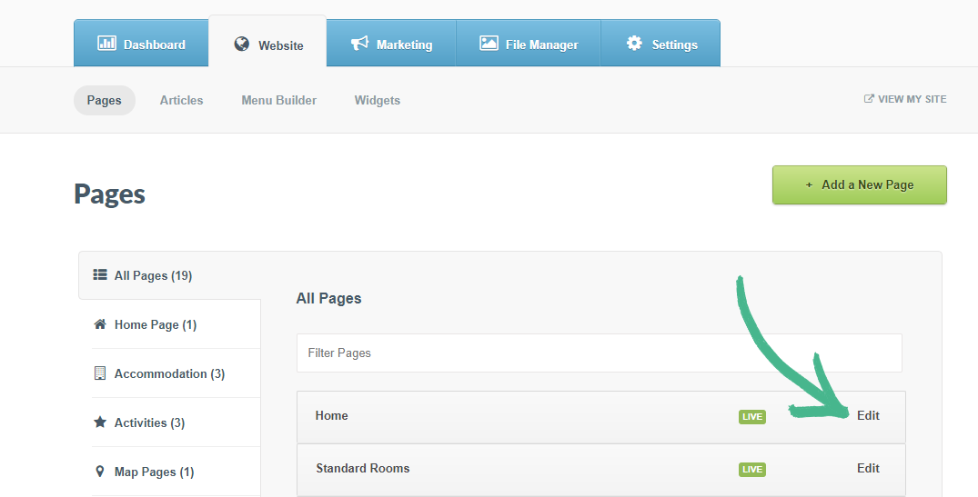This screenshot has width=978, height=497.
Task: Click the Website globe icon
Action: 241,45
